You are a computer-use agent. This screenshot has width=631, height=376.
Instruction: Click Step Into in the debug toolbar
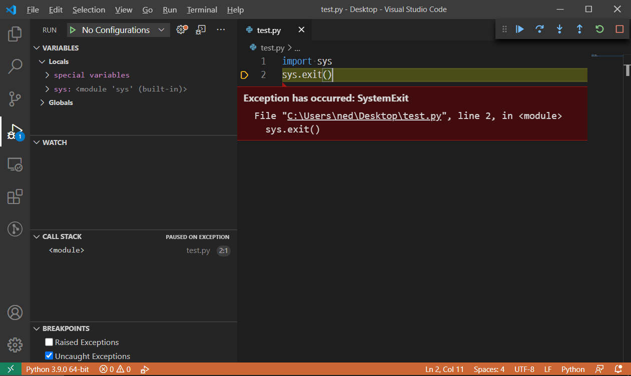coord(559,29)
